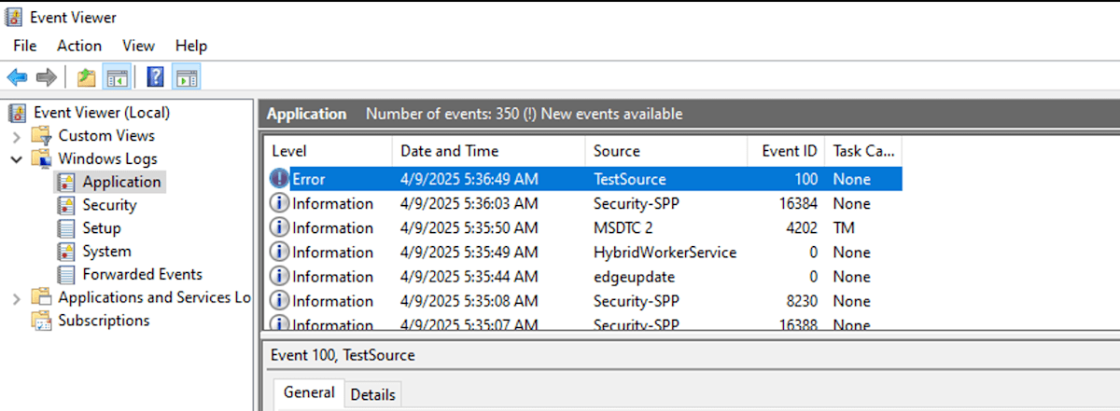Toggle the Show/Hide Console Tree icon
The height and width of the screenshot is (411, 1120).
click(x=117, y=76)
